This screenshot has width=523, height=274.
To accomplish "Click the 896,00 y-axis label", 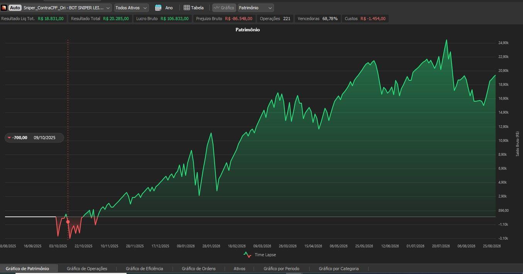I will click(x=504, y=211).
